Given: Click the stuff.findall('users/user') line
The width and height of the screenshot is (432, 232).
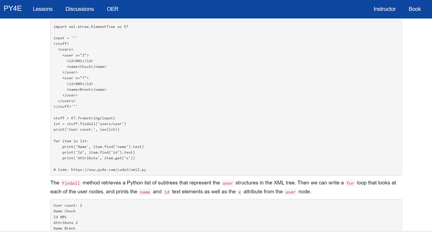Looking at the screenshot, I should [x=90, y=124].
